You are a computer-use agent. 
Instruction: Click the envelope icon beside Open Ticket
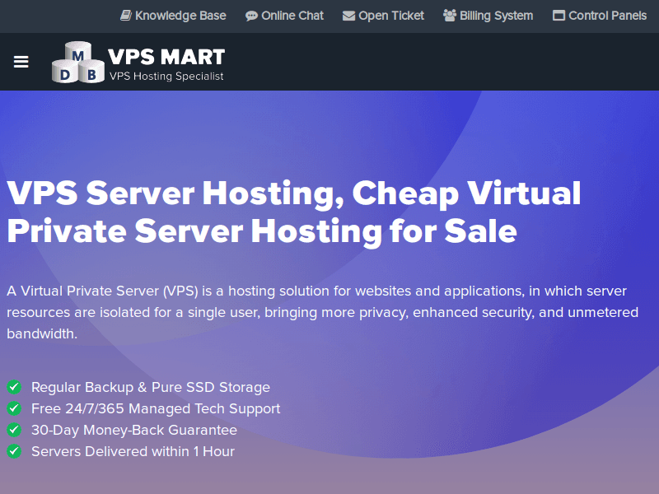[348, 16]
